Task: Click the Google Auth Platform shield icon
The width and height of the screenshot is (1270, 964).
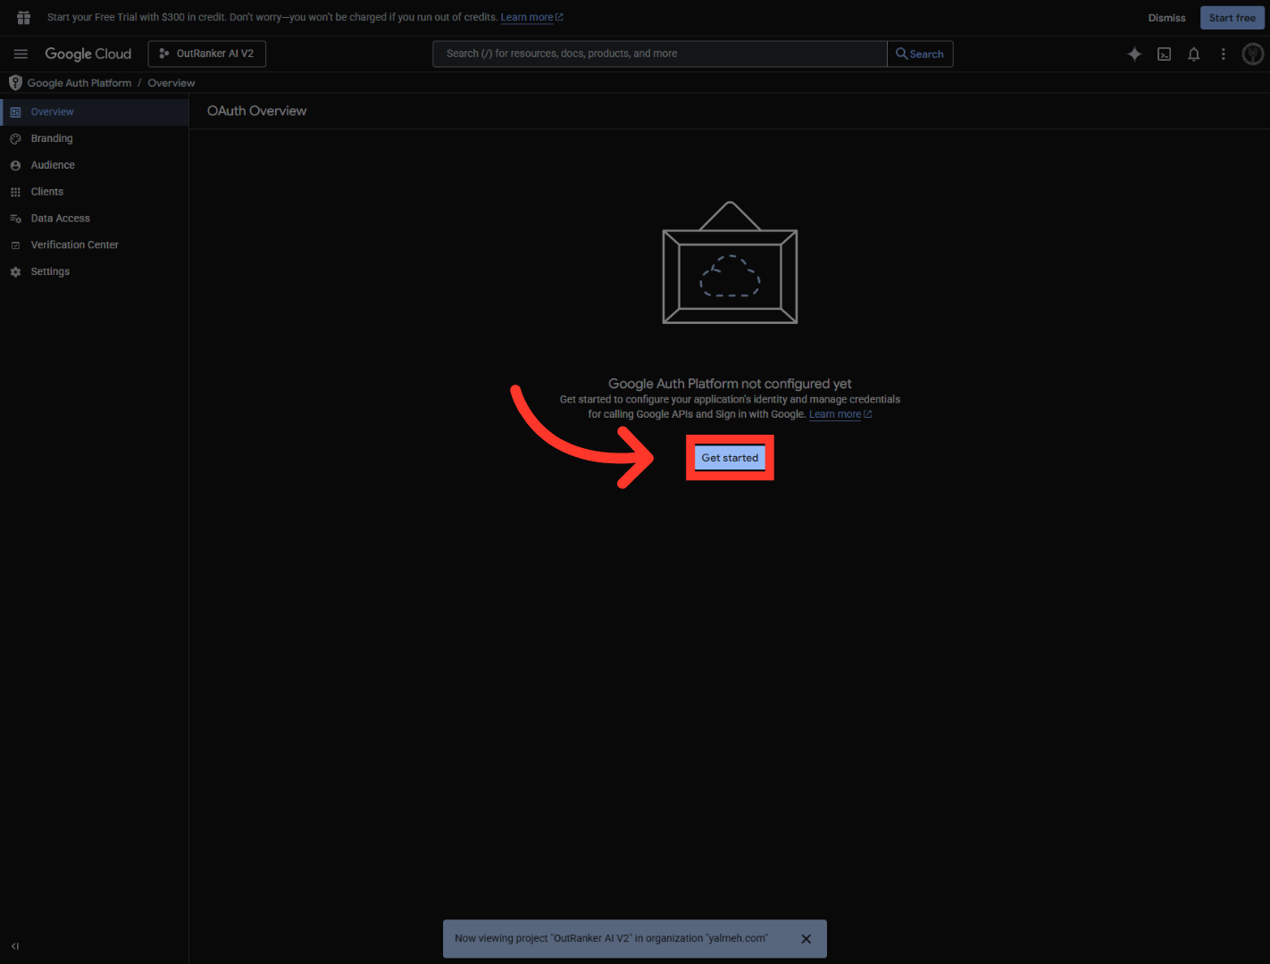Action: pos(15,82)
